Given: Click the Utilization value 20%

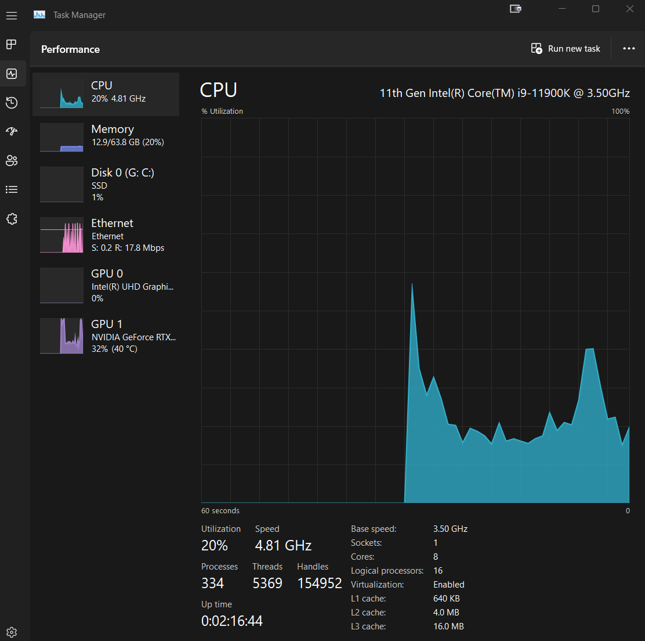Looking at the screenshot, I should (214, 545).
